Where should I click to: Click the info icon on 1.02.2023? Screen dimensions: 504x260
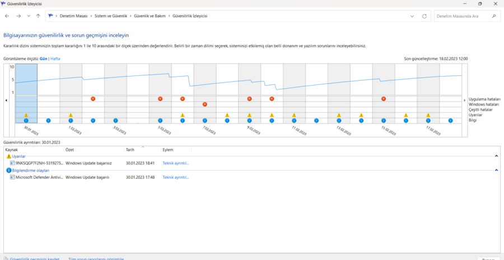click(x=71, y=120)
